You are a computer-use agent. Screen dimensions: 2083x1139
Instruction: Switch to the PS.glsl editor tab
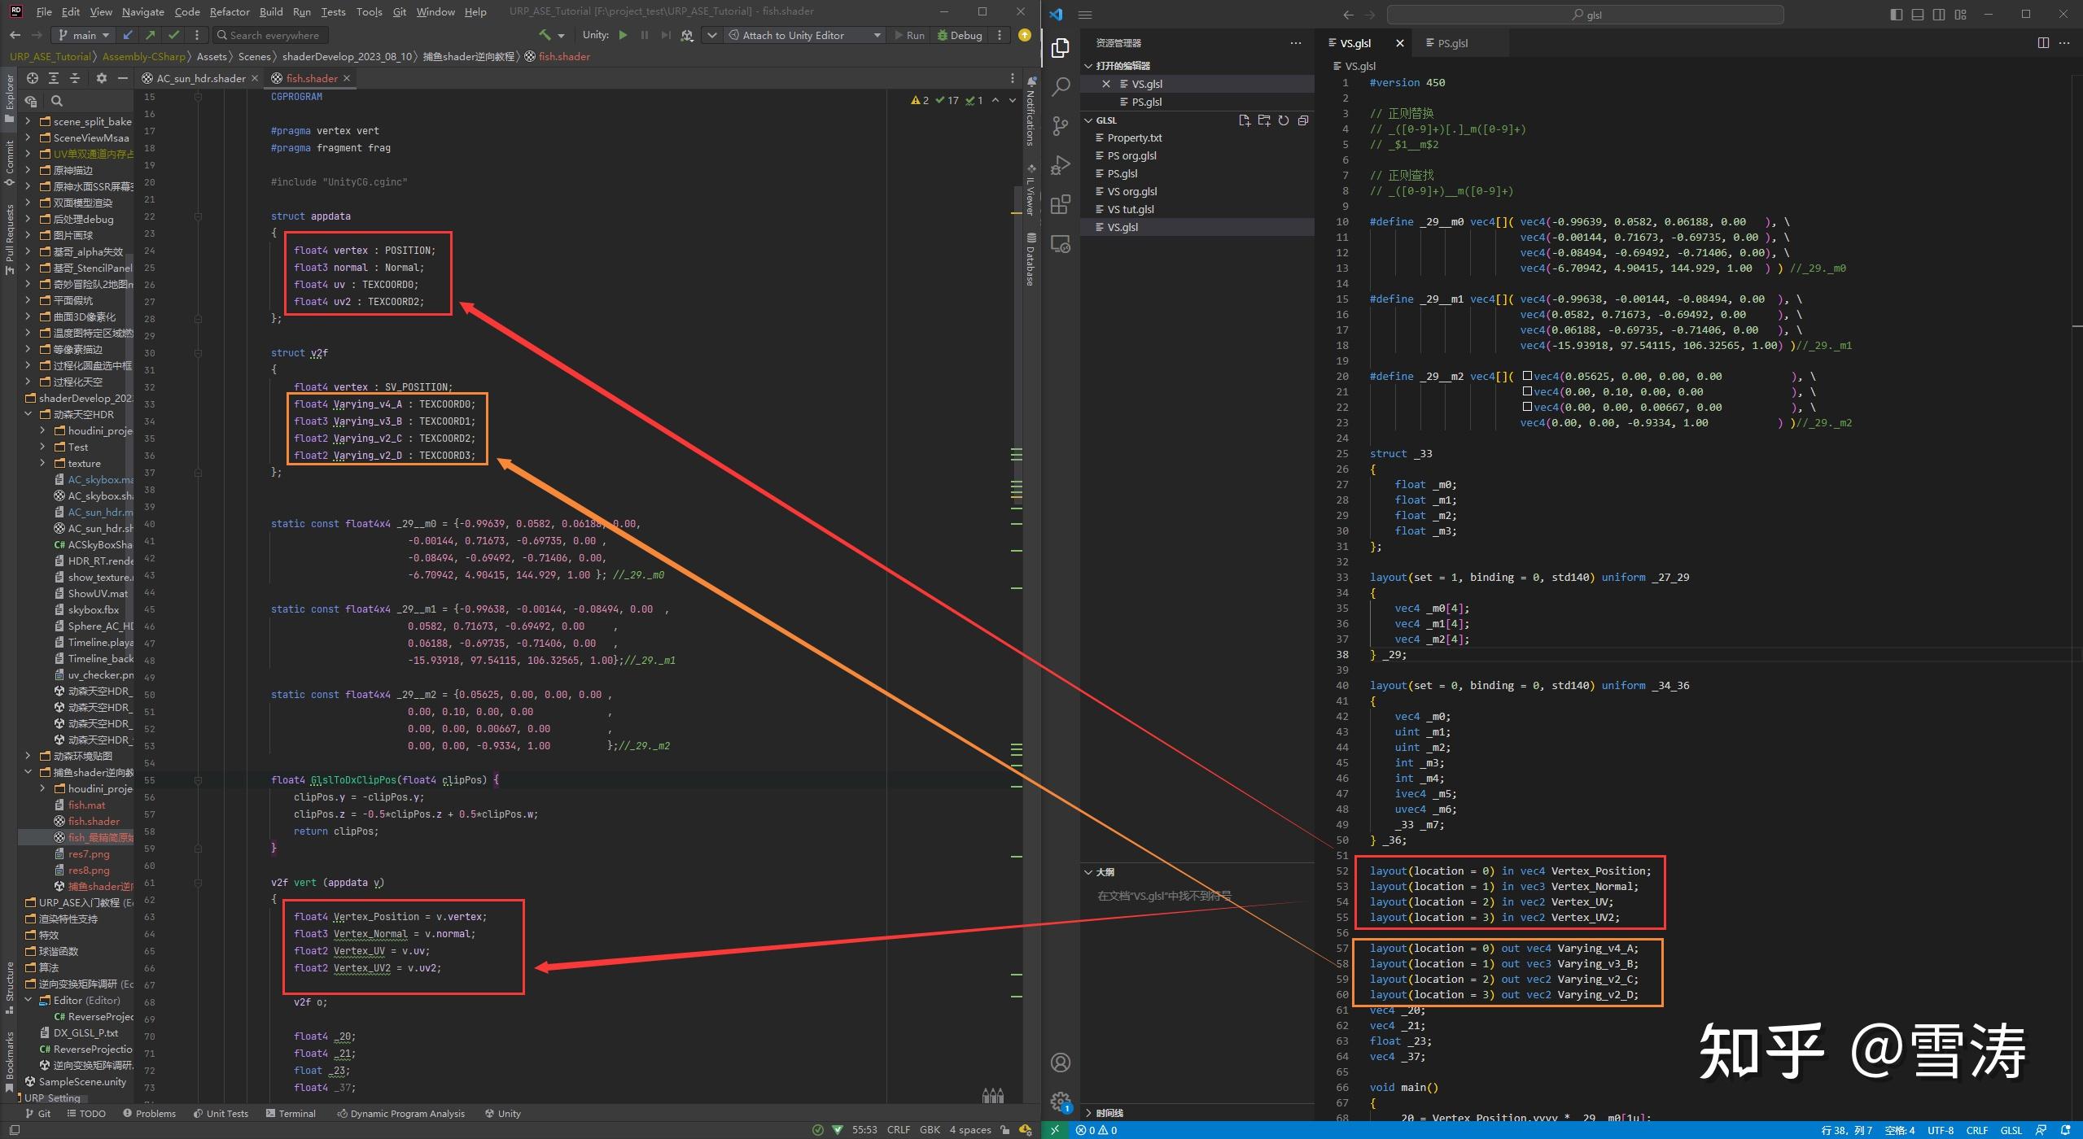pos(1452,43)
